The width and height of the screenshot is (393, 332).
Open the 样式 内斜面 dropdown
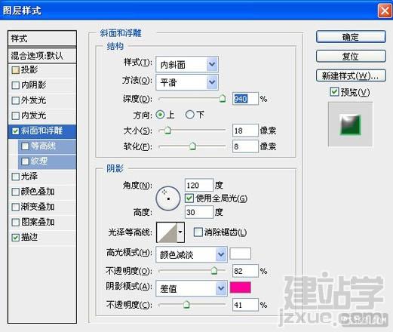(x=187, y=65)
